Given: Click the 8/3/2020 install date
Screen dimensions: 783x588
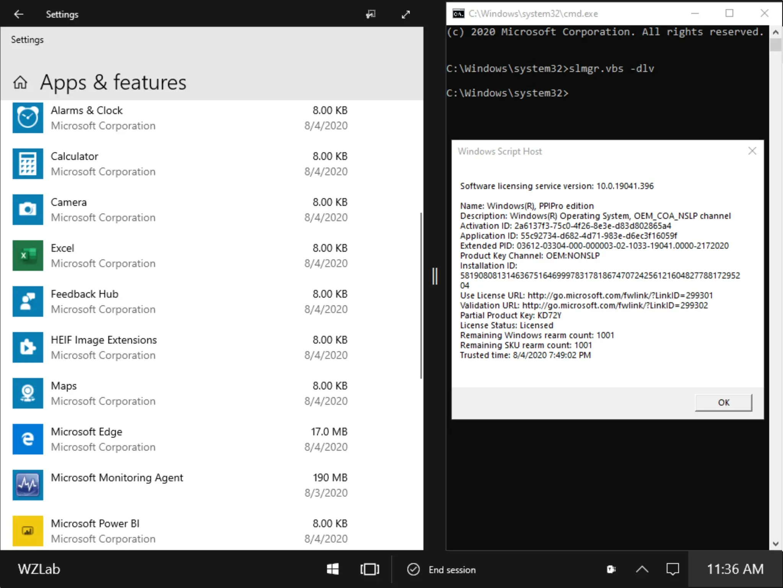Looking at the screenshot, I should (x=326, y=493).
